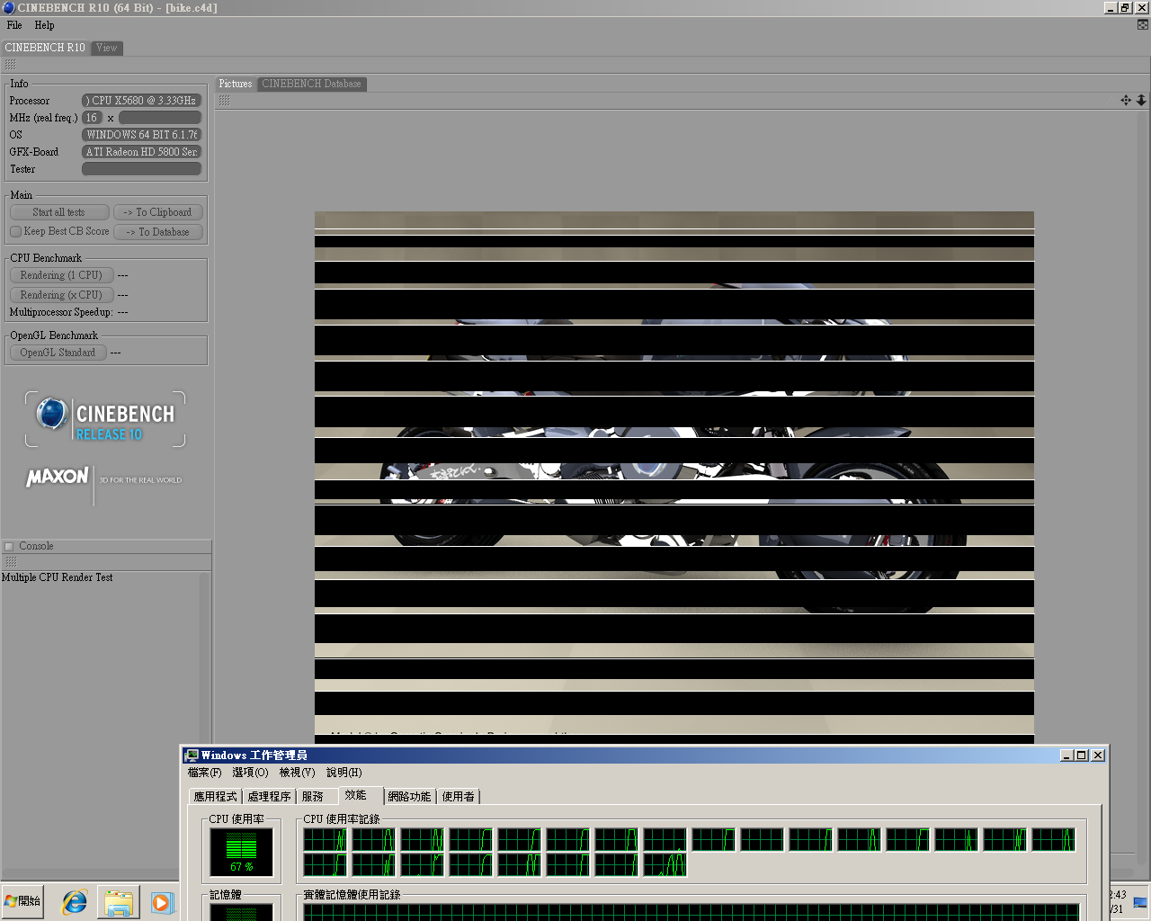Select the CINEBENCH R10 tab
The width and height of the screenshot is (1151, 921).
[x=45, y=48]
